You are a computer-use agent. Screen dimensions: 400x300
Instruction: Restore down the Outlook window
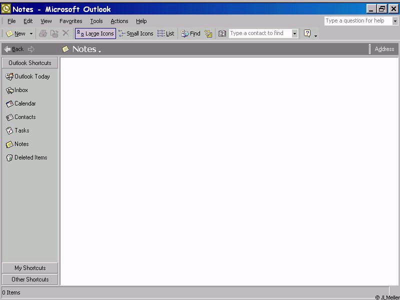(x=382, y=9)
